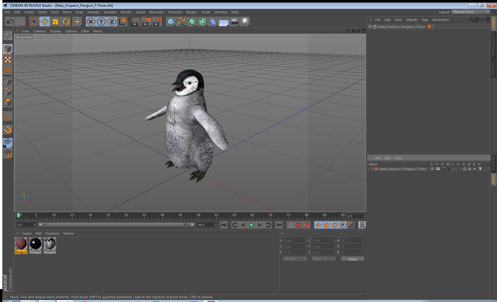Viewport: 497px width, 302px height.
Task: Play animation forwards
Action: coord(251,225)
